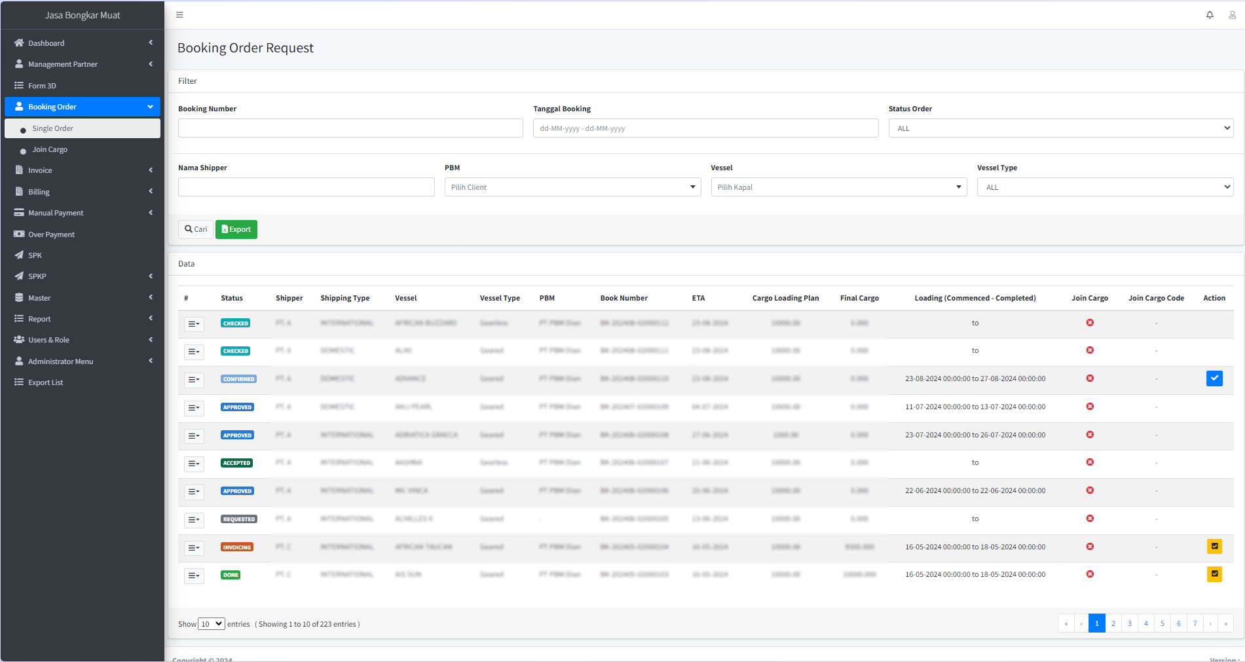This screenshot has height=662, width=1245.
Task: Expand the Invoice sidebar section
Action: coord(39,170)
